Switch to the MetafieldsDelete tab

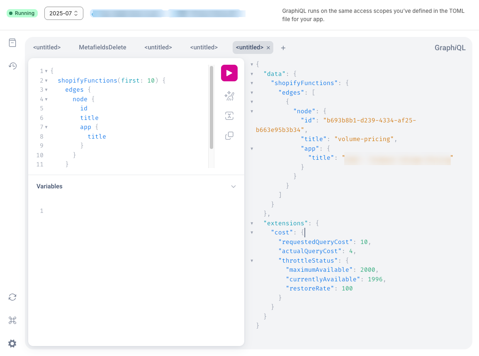(103, 47)
